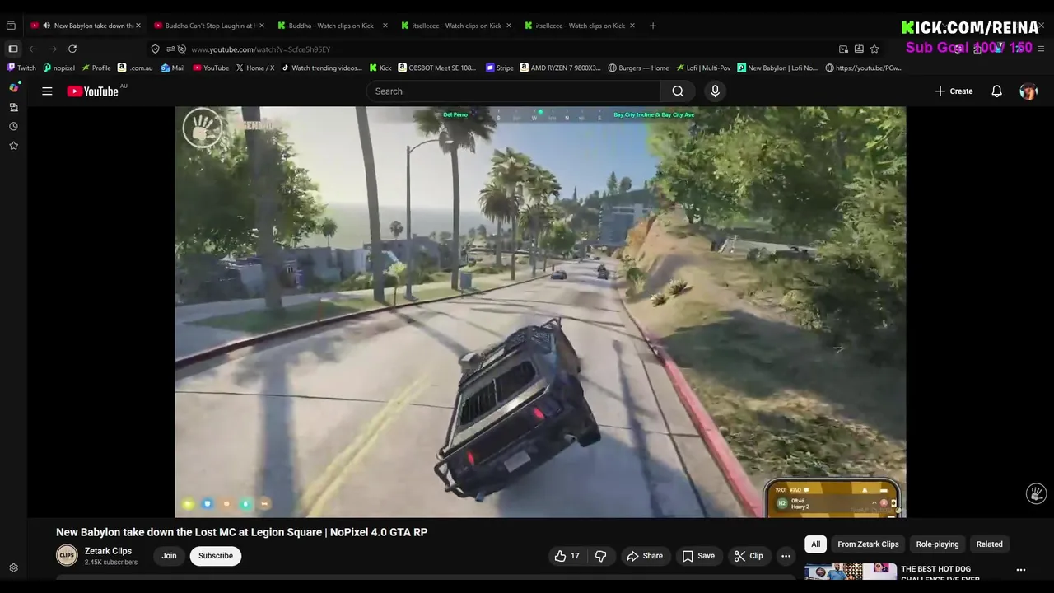
Task: Open the Create menu
Action: tap(954, 91)
